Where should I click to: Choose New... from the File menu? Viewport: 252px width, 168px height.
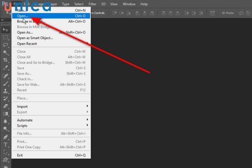tap(51, 10)
